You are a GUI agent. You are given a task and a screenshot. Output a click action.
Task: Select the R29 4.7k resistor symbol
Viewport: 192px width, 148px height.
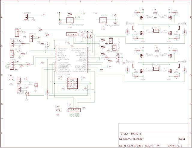click(103, 40)
